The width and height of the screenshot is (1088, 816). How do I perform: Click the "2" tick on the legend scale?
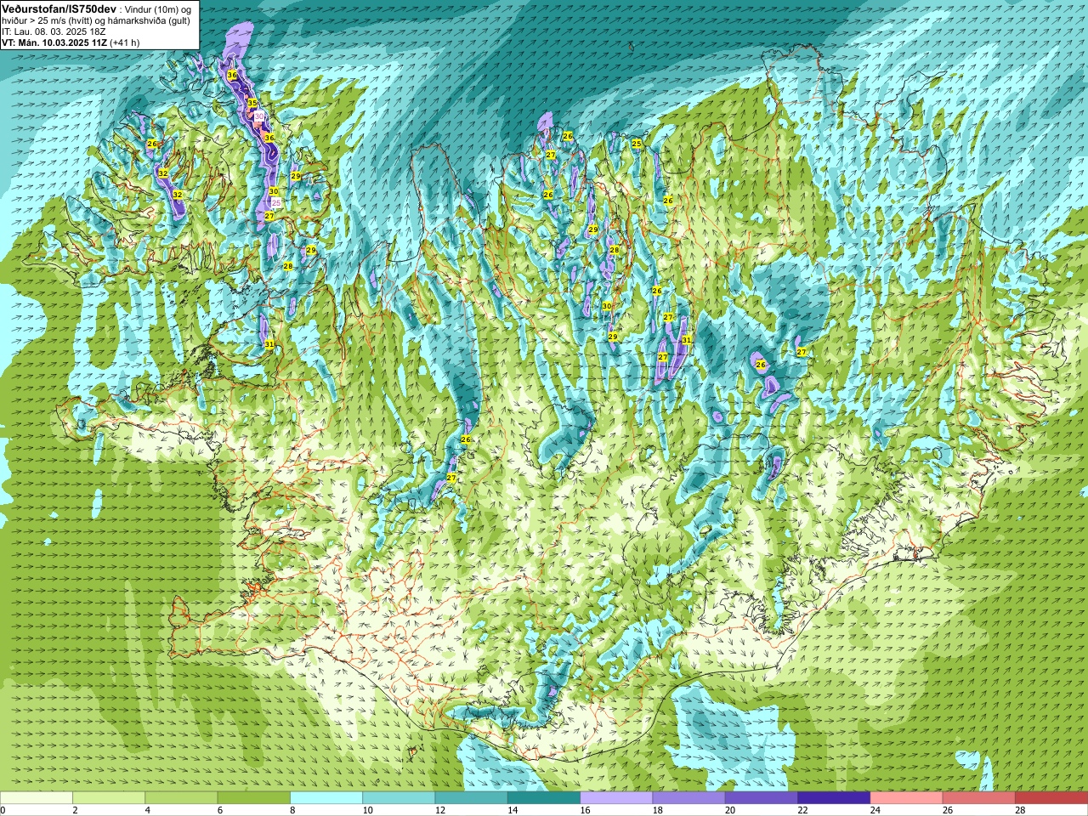coord(76,810)
